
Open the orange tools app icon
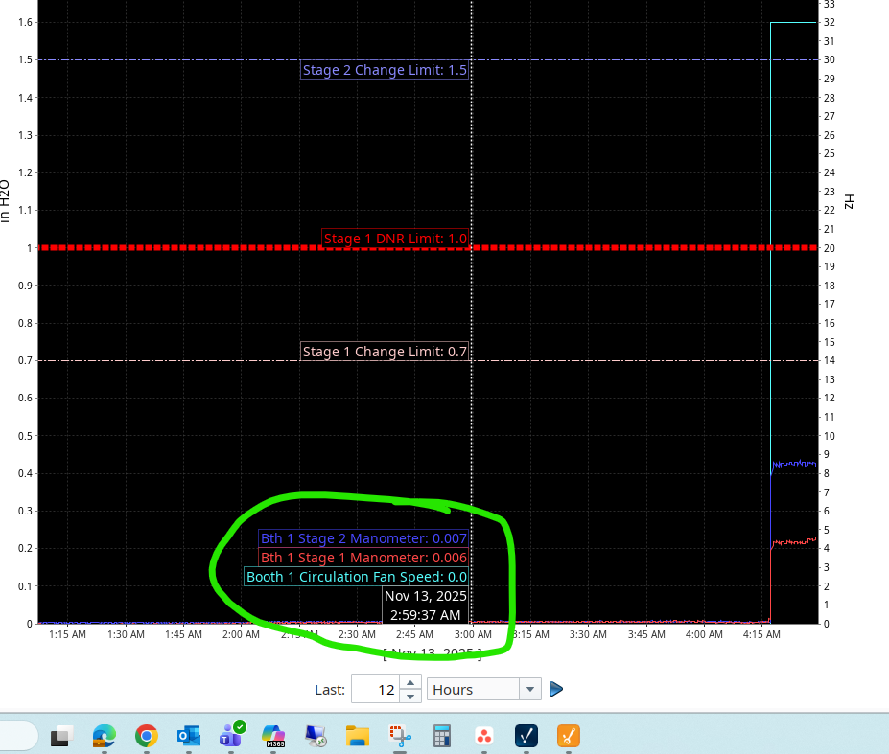(569, 736)
